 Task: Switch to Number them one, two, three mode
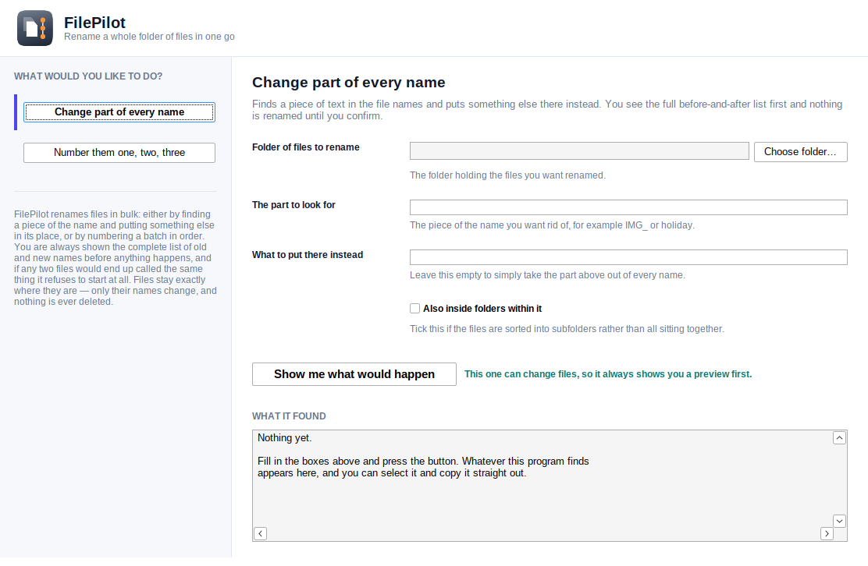coord(119,153)
